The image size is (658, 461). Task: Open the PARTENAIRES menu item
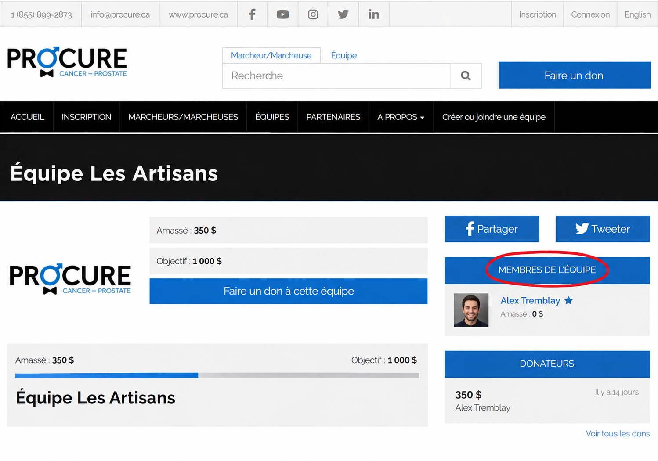click(x=333, y=117)
